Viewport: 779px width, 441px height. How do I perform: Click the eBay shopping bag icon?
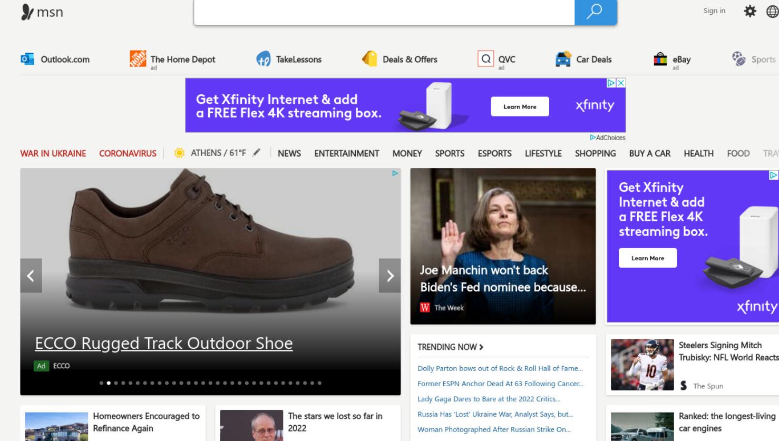pos(660,59)
